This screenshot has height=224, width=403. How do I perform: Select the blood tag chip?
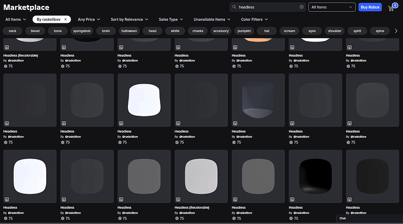(35, 31)
